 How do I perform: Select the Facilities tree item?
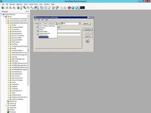[x=15, y=44]
